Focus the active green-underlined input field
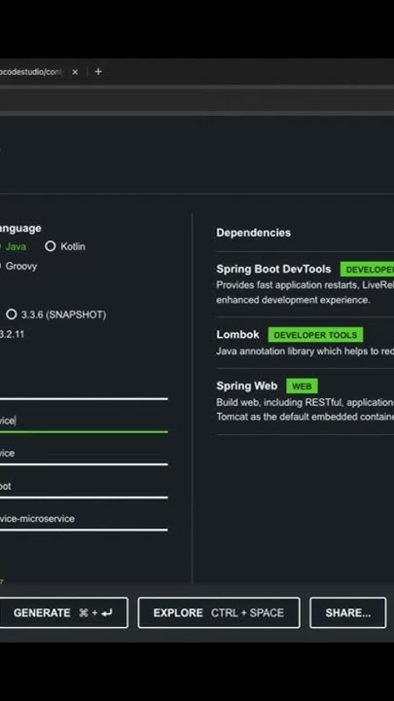This screenshot has width=394, height=701. click(84, 421)
